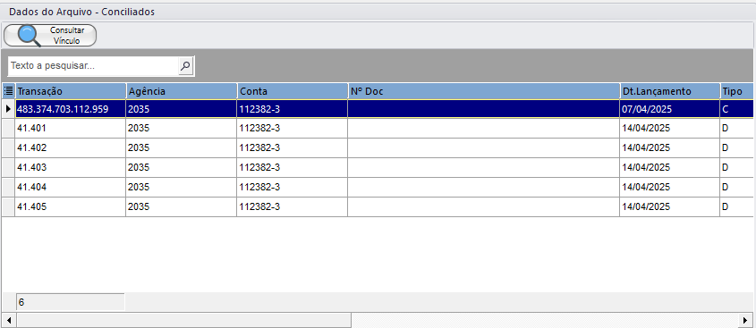Click Conta 112382-3 in the selected first row
The width and height of the screenshot is (756, 328).
coord(293,109)
